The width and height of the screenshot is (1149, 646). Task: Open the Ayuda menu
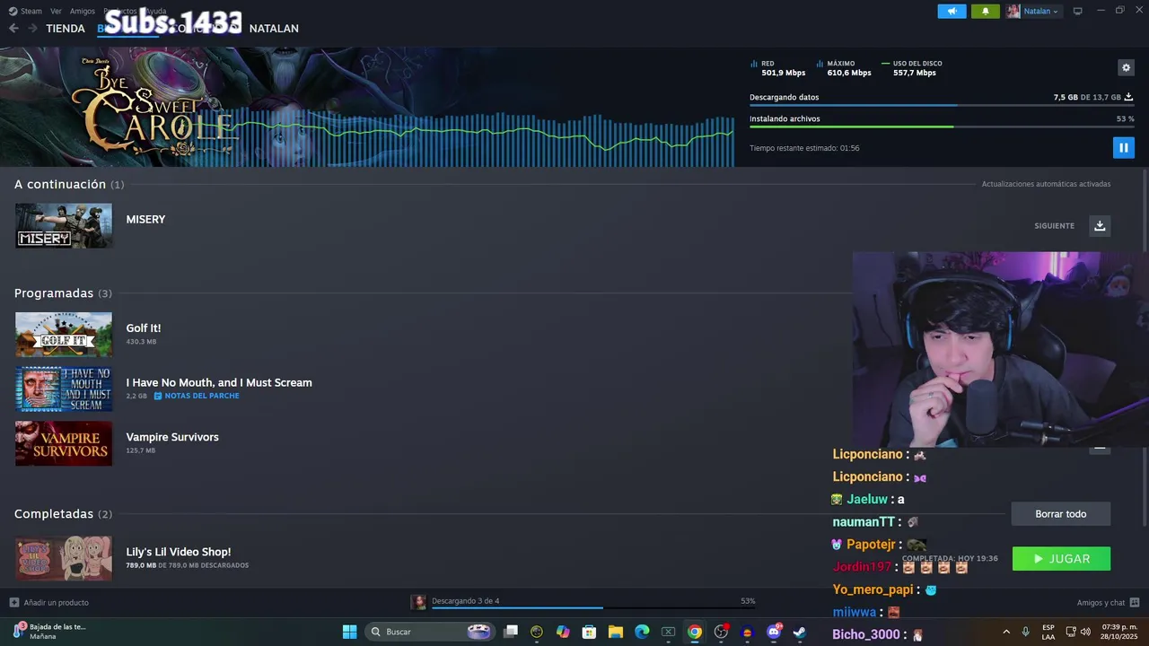155,11
